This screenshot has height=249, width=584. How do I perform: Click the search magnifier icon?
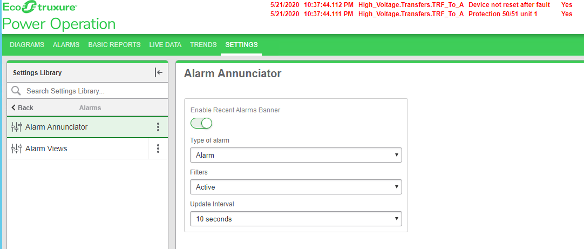(16, 91)
